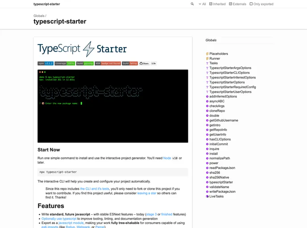
Task: Click the build failing badge
Action: point(130,64)
